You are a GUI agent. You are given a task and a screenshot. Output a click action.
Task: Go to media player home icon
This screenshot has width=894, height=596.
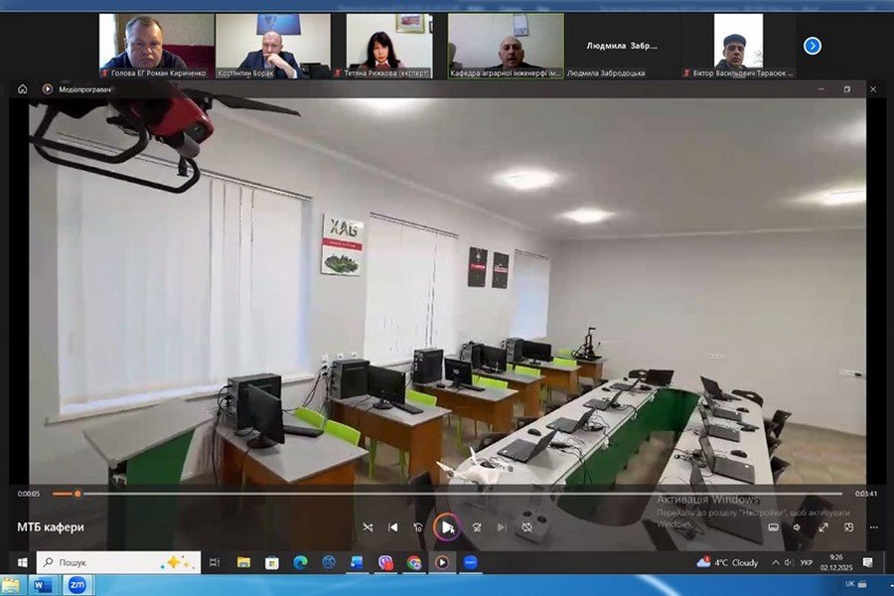click(x=22, y=89)
